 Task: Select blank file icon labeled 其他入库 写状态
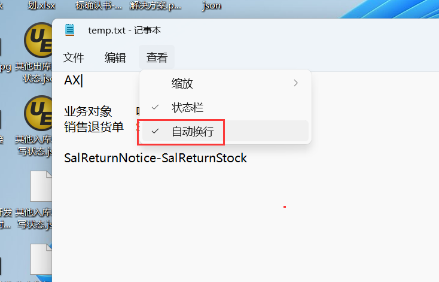point(41,186)
